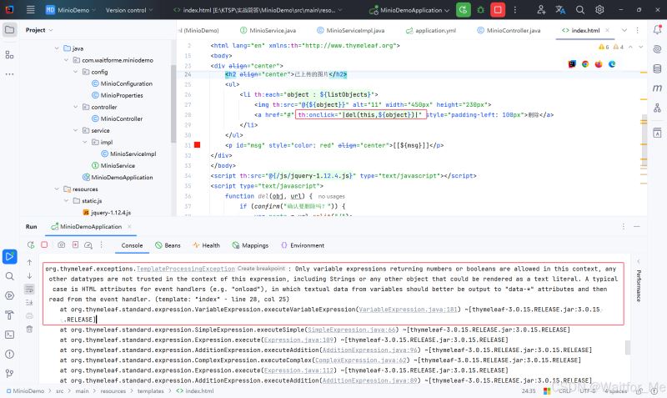Open Version control dropdown

(x=129, y=10)
